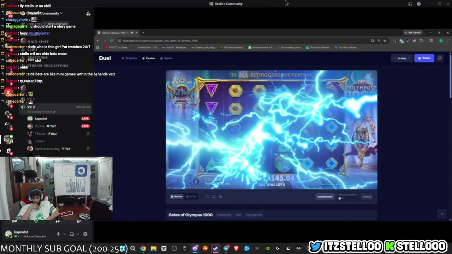The width and height of the screenshot is (452, 254).
Task: Mute the Discord microphone
Action: pos(58,234)
